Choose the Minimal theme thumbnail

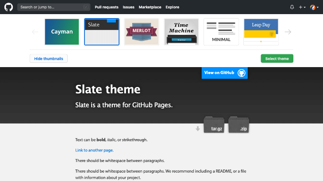click(x=221, y=32)
